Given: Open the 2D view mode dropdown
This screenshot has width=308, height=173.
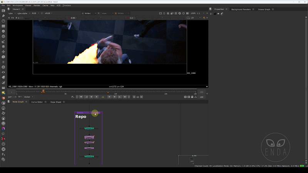Looking at the screenshot, I should pyautogui.click(x=196, y=18).
